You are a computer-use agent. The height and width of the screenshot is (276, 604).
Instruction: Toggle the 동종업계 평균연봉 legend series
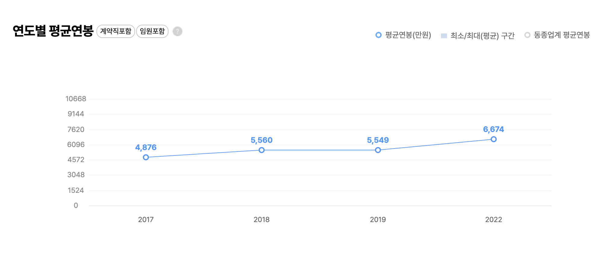pos(557,35)
